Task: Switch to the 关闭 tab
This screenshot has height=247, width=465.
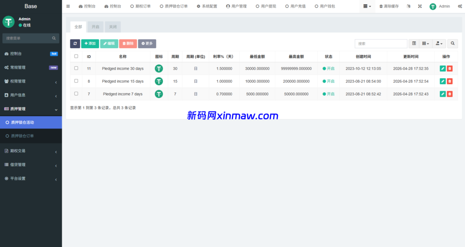Action: pyautogui.click(x=113, y=27)
